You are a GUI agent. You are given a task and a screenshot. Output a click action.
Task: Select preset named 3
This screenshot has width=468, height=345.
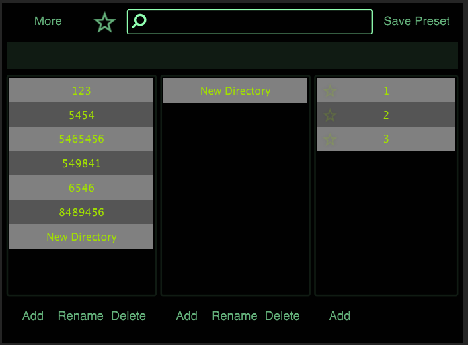386,139
